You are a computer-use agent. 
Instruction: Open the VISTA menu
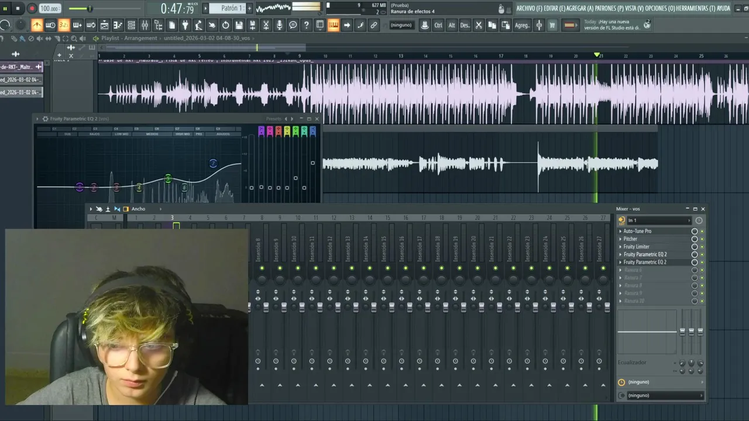tap(635, 8)
